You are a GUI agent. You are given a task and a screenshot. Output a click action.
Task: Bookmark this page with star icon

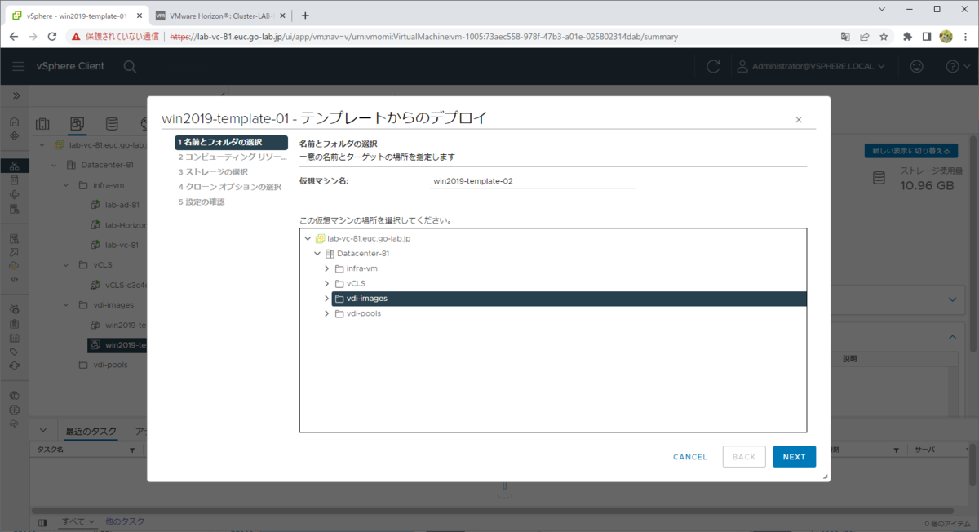(x=884, y=37)
